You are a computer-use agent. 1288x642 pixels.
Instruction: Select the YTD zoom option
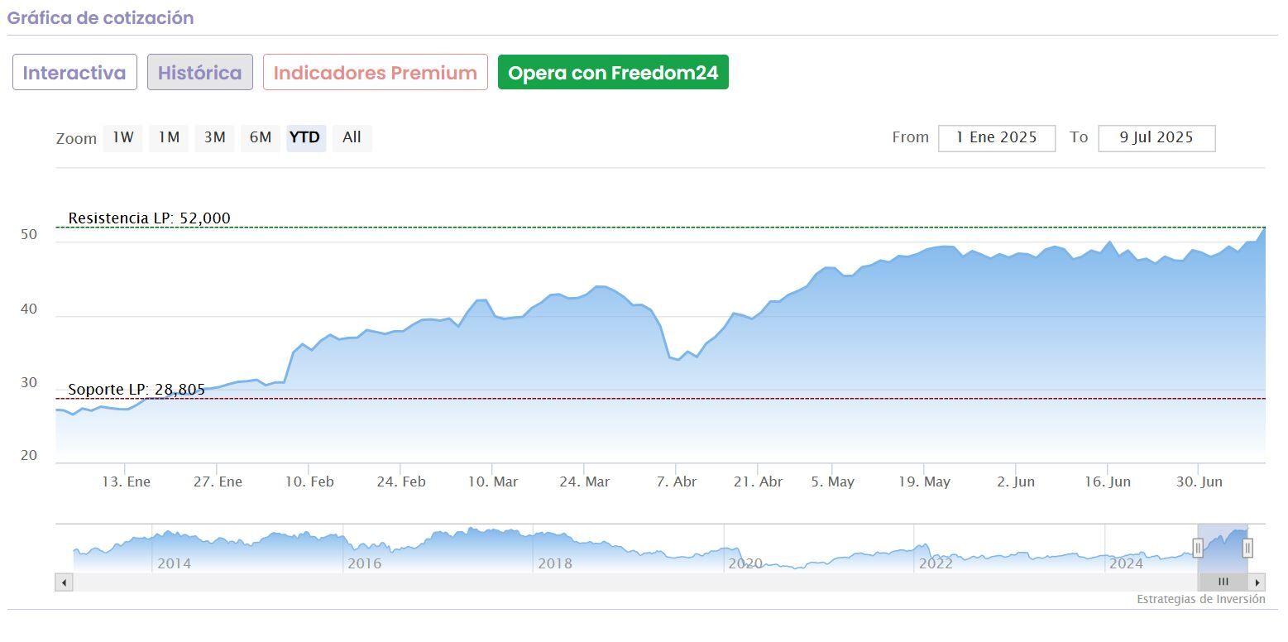[x=305, y=138]
